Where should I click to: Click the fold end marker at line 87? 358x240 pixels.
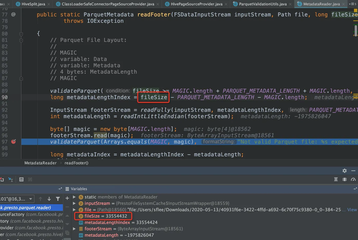[x=21, y=78]
